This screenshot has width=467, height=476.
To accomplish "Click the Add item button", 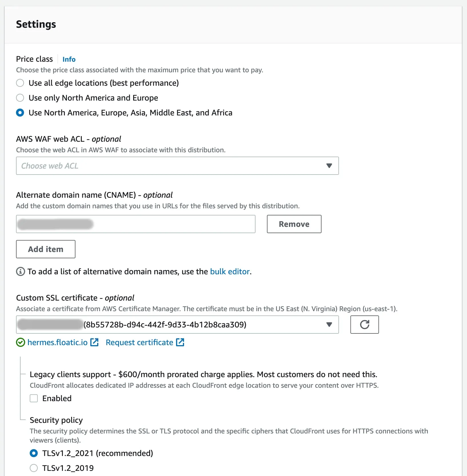I will click(x=46, y=249).
